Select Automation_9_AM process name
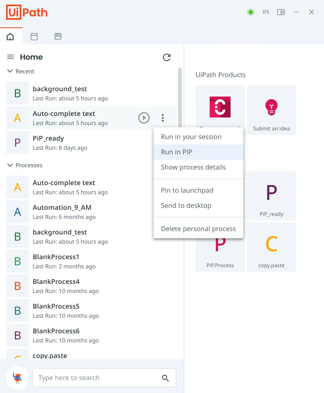This screenshot has width=324, height=393. coord(62,208)
